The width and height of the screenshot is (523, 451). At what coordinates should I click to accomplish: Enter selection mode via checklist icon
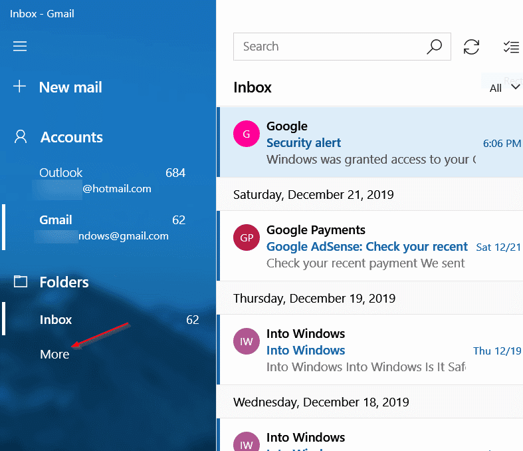(x=511, y=47)
